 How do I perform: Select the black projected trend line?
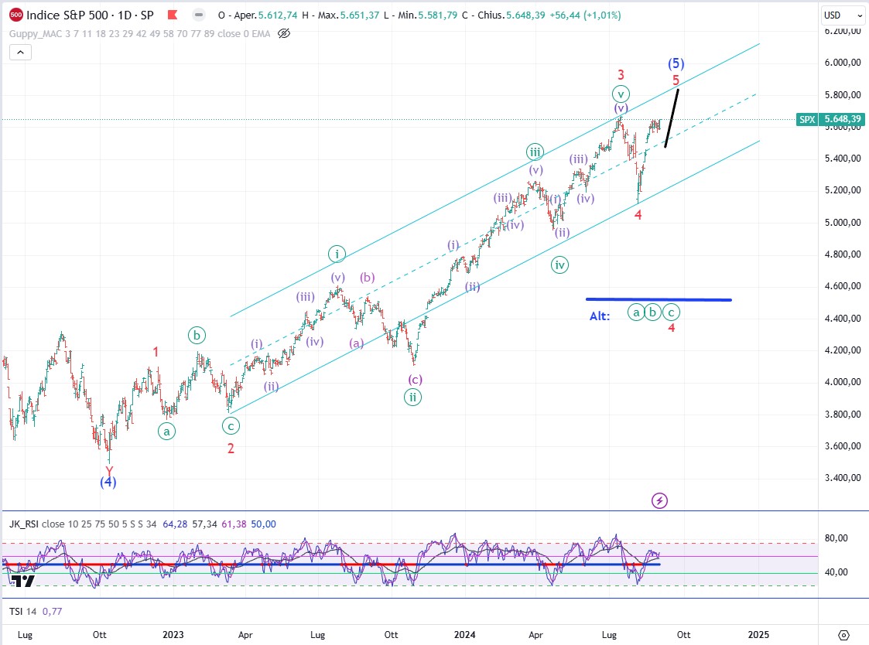tap(672, 118)
